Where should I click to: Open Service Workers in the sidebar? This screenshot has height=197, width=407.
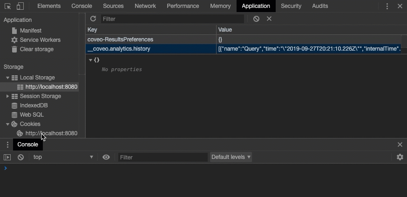click(x=40, y=40)
